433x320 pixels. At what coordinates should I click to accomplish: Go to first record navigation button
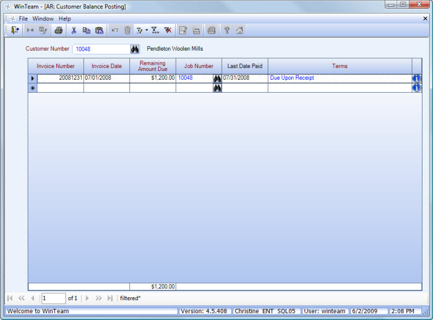coord(10,298)
